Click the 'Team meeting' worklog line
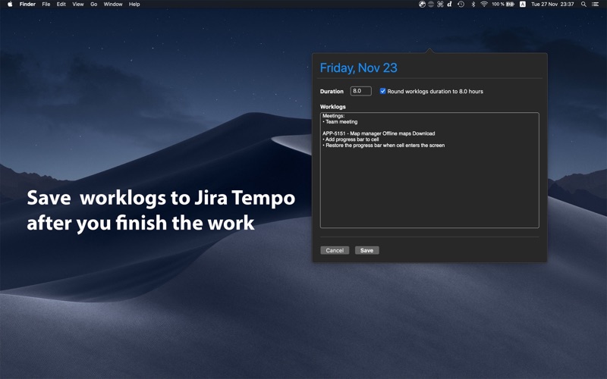 pos(340,122)
